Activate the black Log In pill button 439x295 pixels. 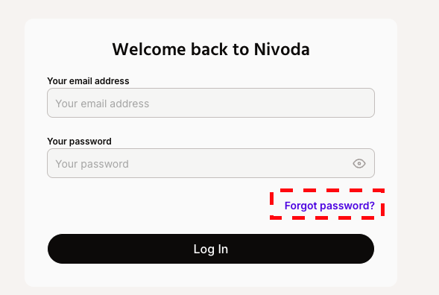(x=211, y=249)
